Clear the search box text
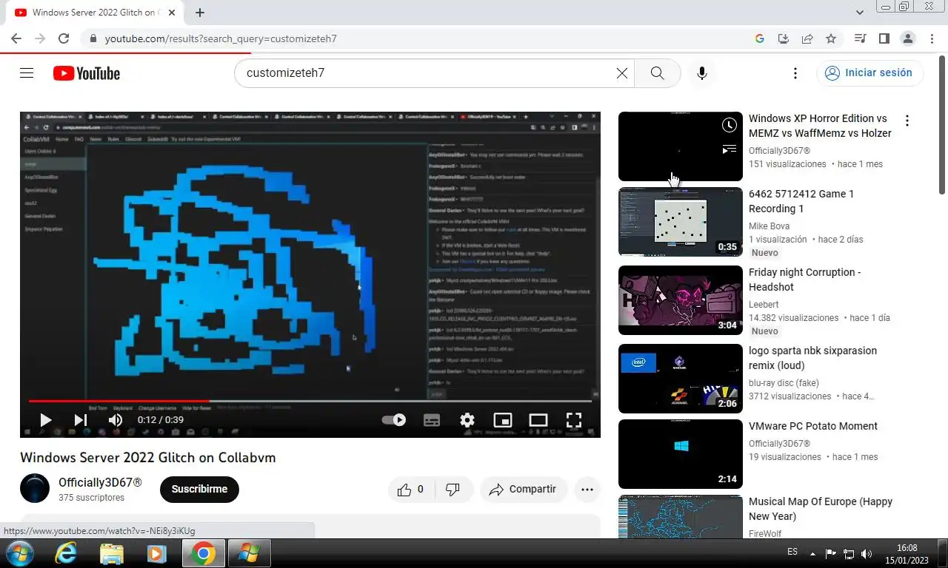 (622, 73)
